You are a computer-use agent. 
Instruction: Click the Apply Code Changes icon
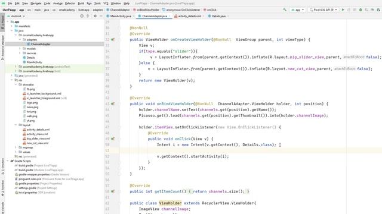[x=355, y=10]
